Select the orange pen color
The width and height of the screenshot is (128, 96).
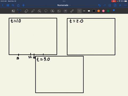99,11
